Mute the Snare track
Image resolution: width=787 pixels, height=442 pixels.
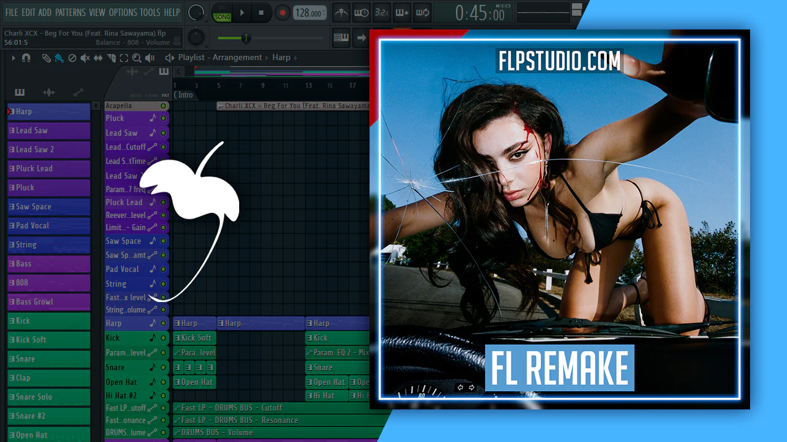click(163, 367)
